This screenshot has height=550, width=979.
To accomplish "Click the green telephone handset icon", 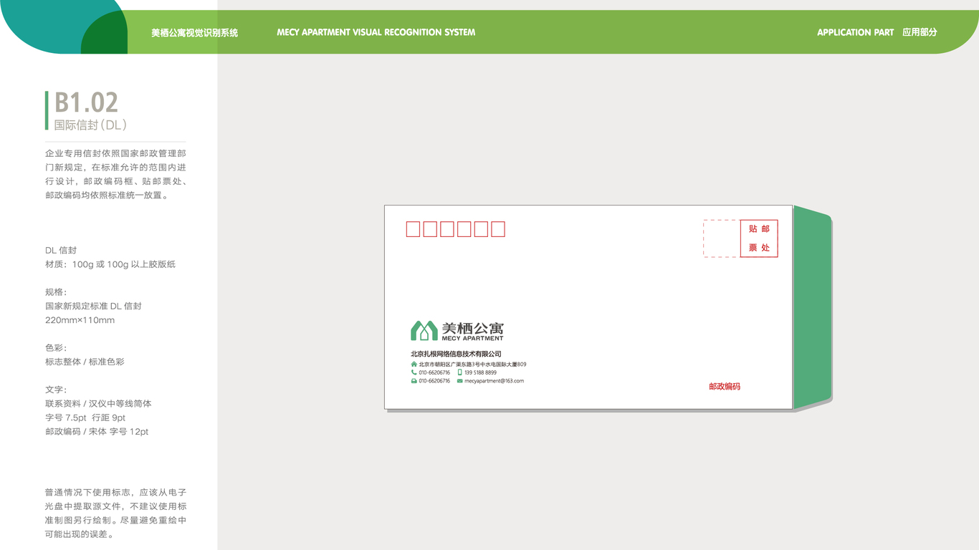I will pyautogui.click(x=414, y=372).
